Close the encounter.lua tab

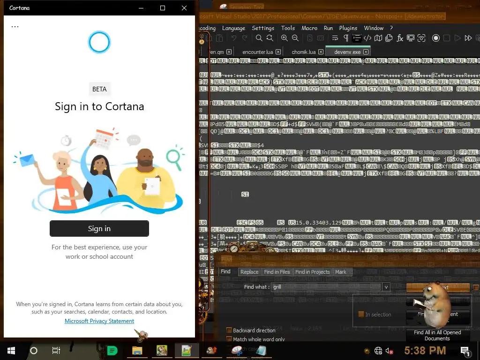pyautogui.click(x=278, y=52)
